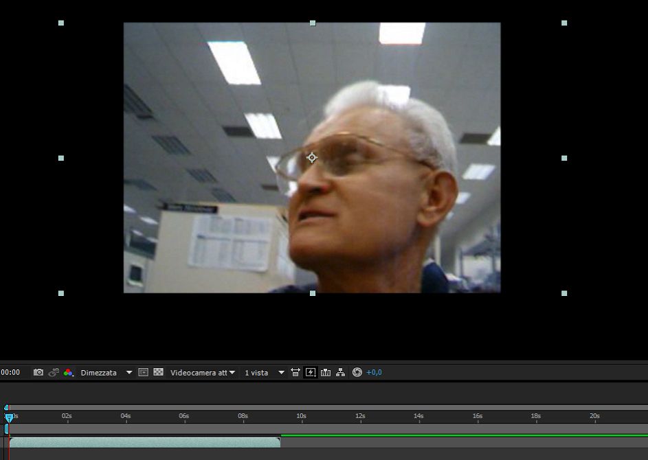Click the Reset Exposure aperture icon
Image resolution: width=648 pixels, height=460 pixels.
coord(357,372)
